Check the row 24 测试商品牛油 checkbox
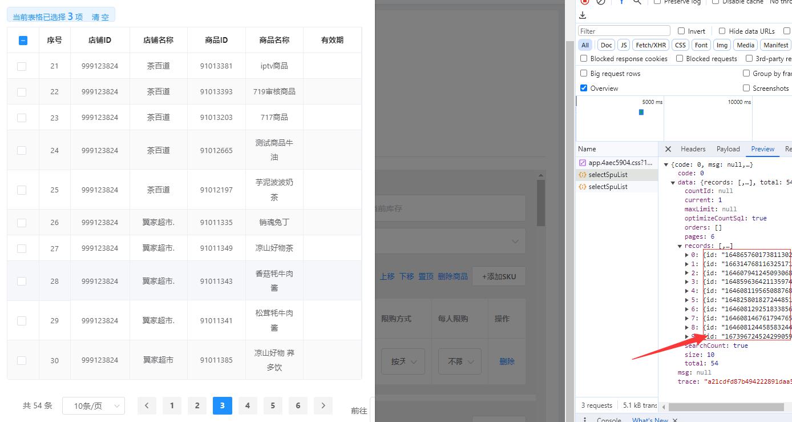The image size is (792, 422). [x=22, y=150]
